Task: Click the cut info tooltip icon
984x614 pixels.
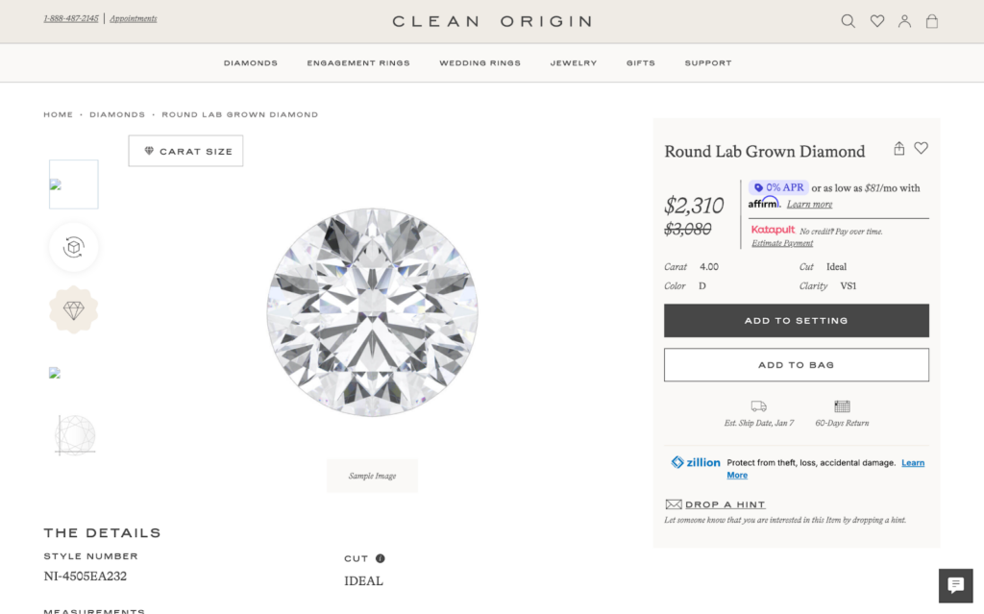Action: (380, 558)
